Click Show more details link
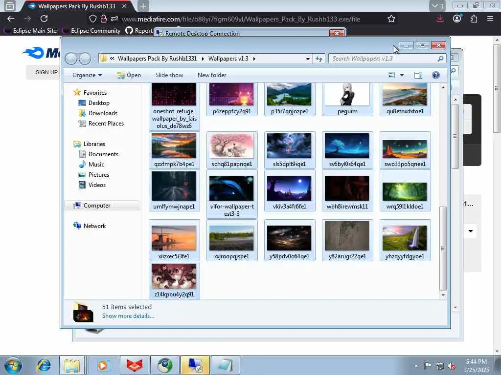 pyautogui.click(x=128, y=316)
